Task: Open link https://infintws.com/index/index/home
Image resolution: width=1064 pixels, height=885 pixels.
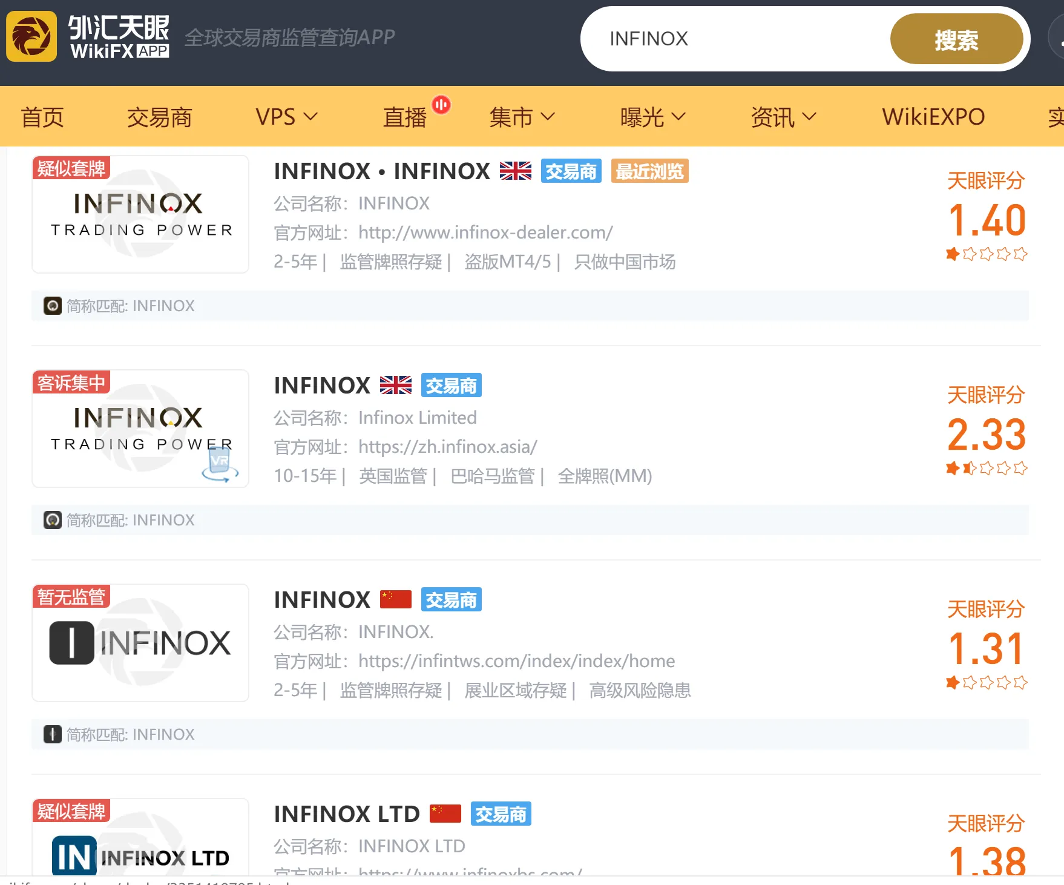Action: [517, 661]
